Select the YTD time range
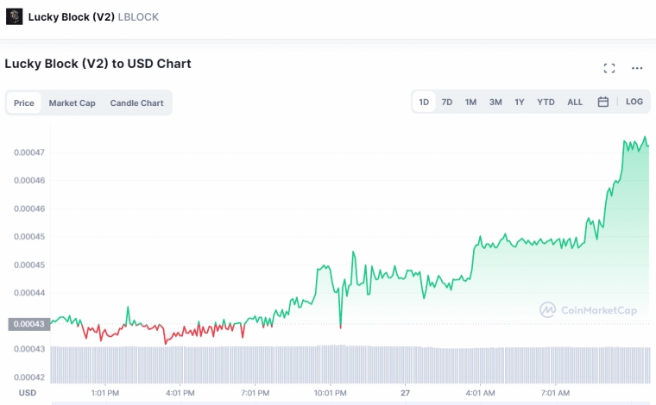 click(546, 102)
